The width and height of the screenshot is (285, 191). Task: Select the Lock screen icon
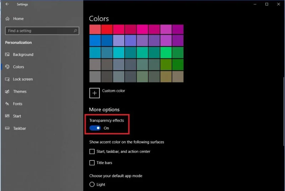click(7, 79)
